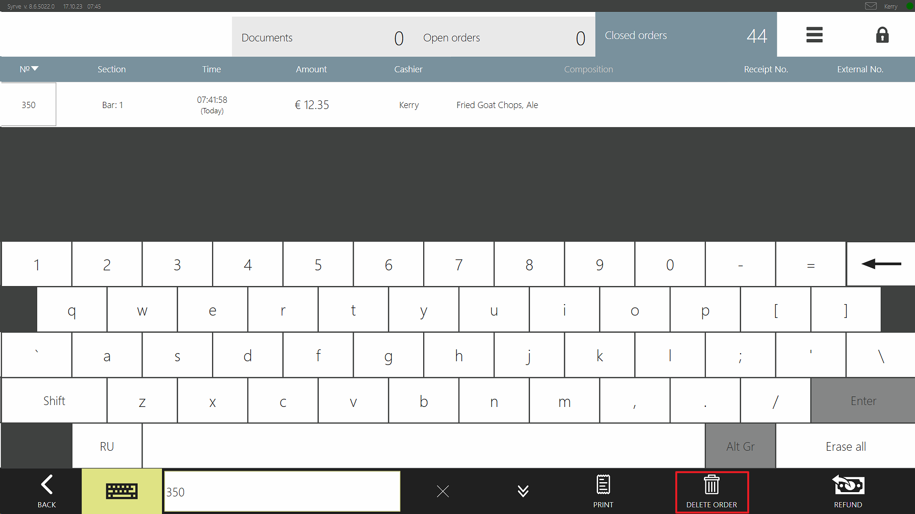Viewport: 915px width, 514px height.
Task: Toggle the on-screen keyboard button
Action: coord(122,491)
